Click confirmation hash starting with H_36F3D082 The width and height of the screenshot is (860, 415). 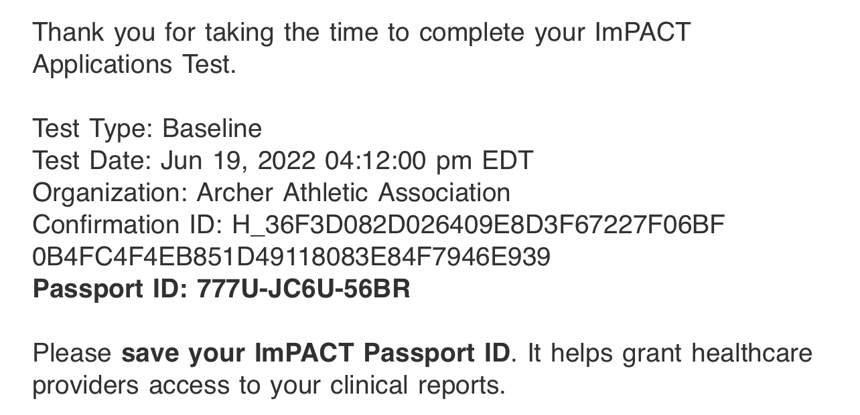coord(478,225)
